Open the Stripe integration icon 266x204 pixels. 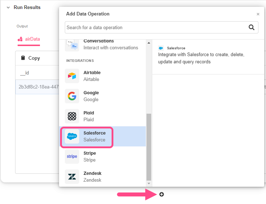click(x=72, y=157)
